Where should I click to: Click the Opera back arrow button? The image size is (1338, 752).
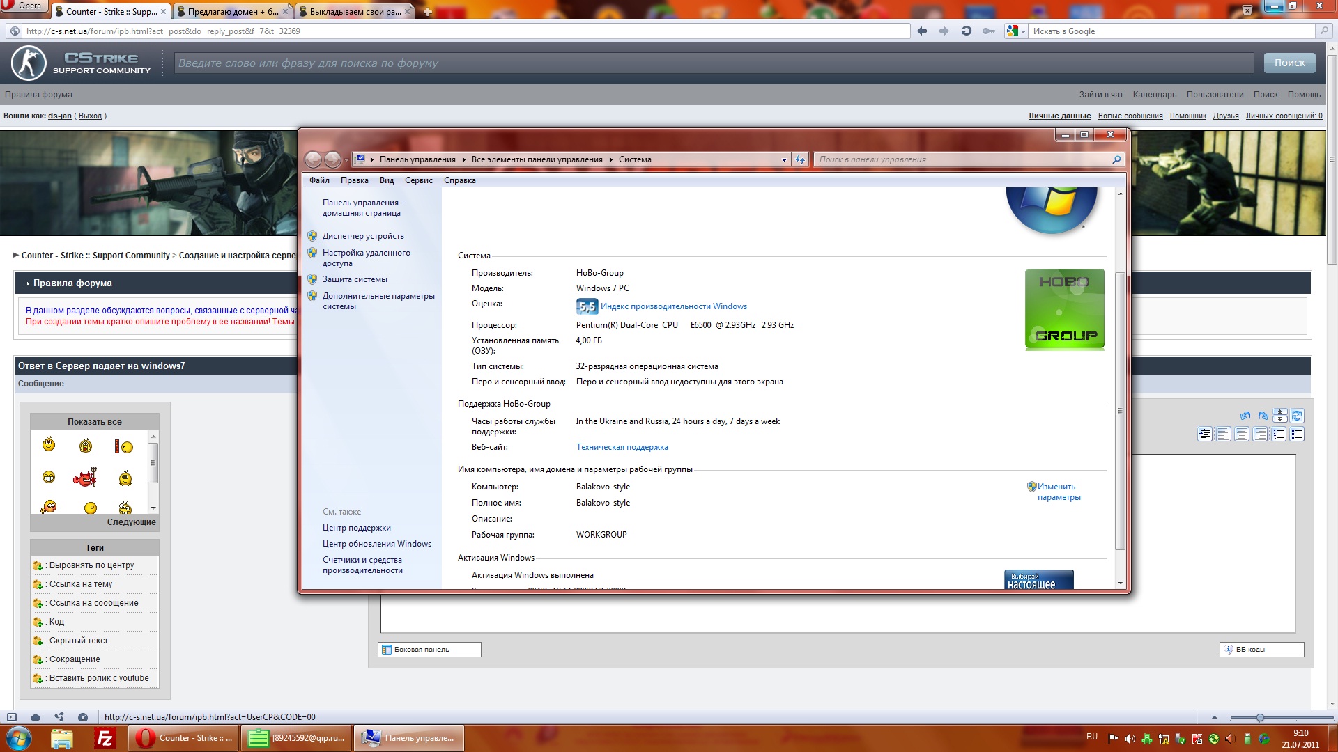point(922,31)
